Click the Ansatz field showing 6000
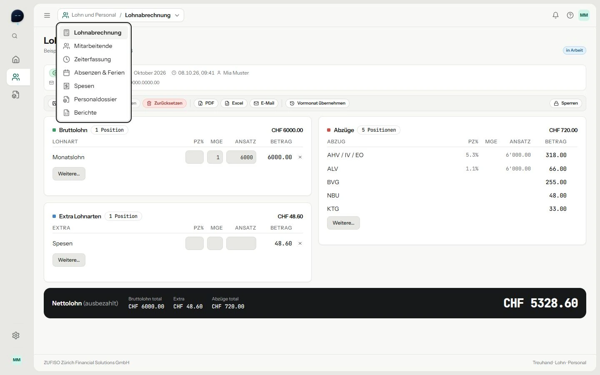 pos(241,157)
